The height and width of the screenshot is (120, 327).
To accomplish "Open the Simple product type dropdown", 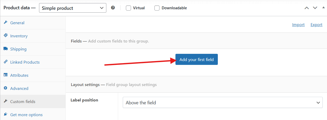I will coord(73,8).
